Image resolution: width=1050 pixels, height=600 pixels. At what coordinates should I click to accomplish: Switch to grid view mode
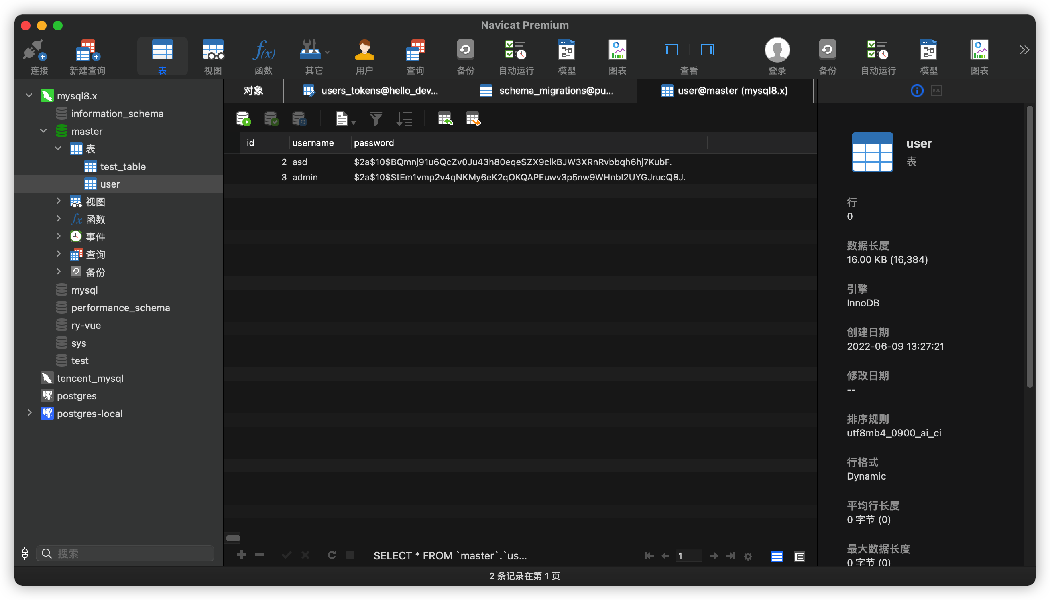point(777,556)
